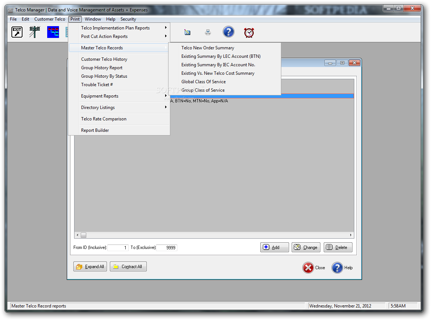Image resolution: width=431 pixels, height=320 pixels.
Task: Click the horizontal scrollbar right arrow
Action: pos(351,235)
